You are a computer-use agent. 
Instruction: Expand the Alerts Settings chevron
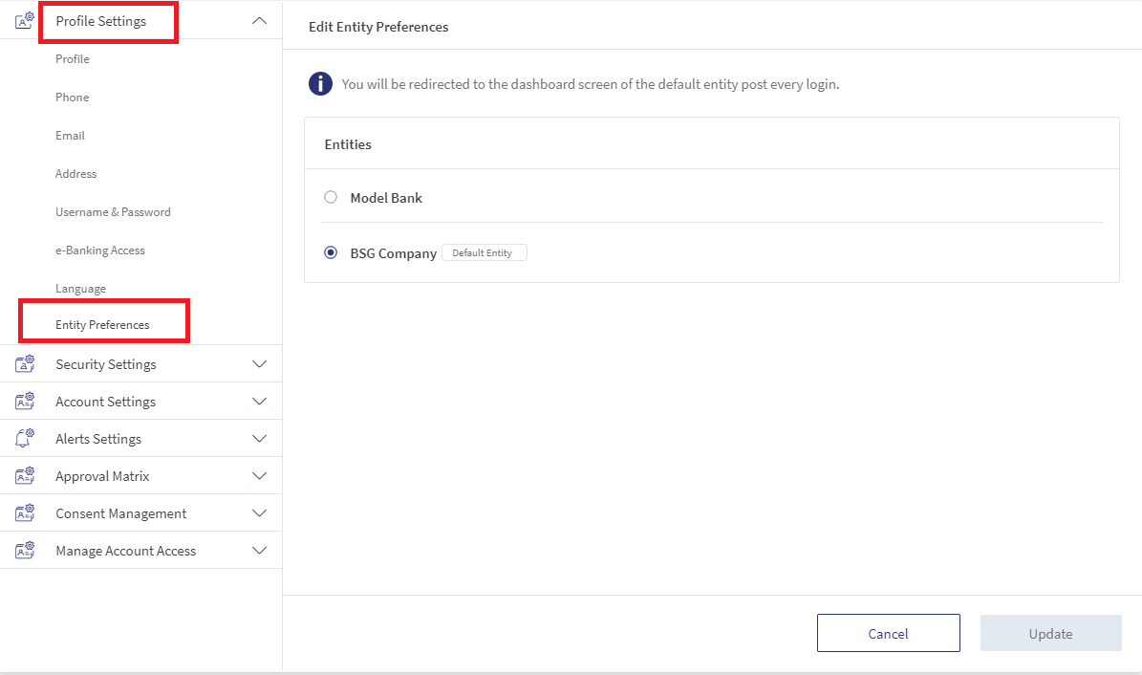(259, 438)
